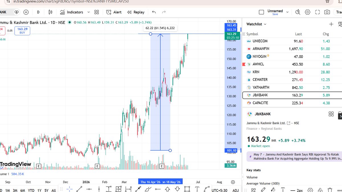This screenshot has height=192, width=342.
Task: Take a chart snapshot with camera icon
Action: (327, 12)
